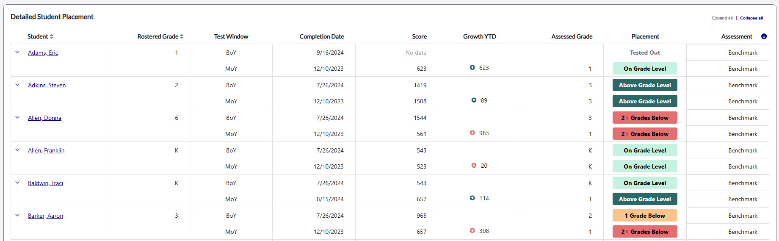Click the Tested Out placement label
The width and height of the screenshot is (779, 241).
click(644, 53)
